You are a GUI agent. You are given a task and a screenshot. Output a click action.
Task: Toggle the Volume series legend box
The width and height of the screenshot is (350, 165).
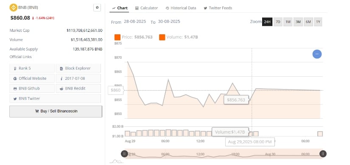click(162, 37)
